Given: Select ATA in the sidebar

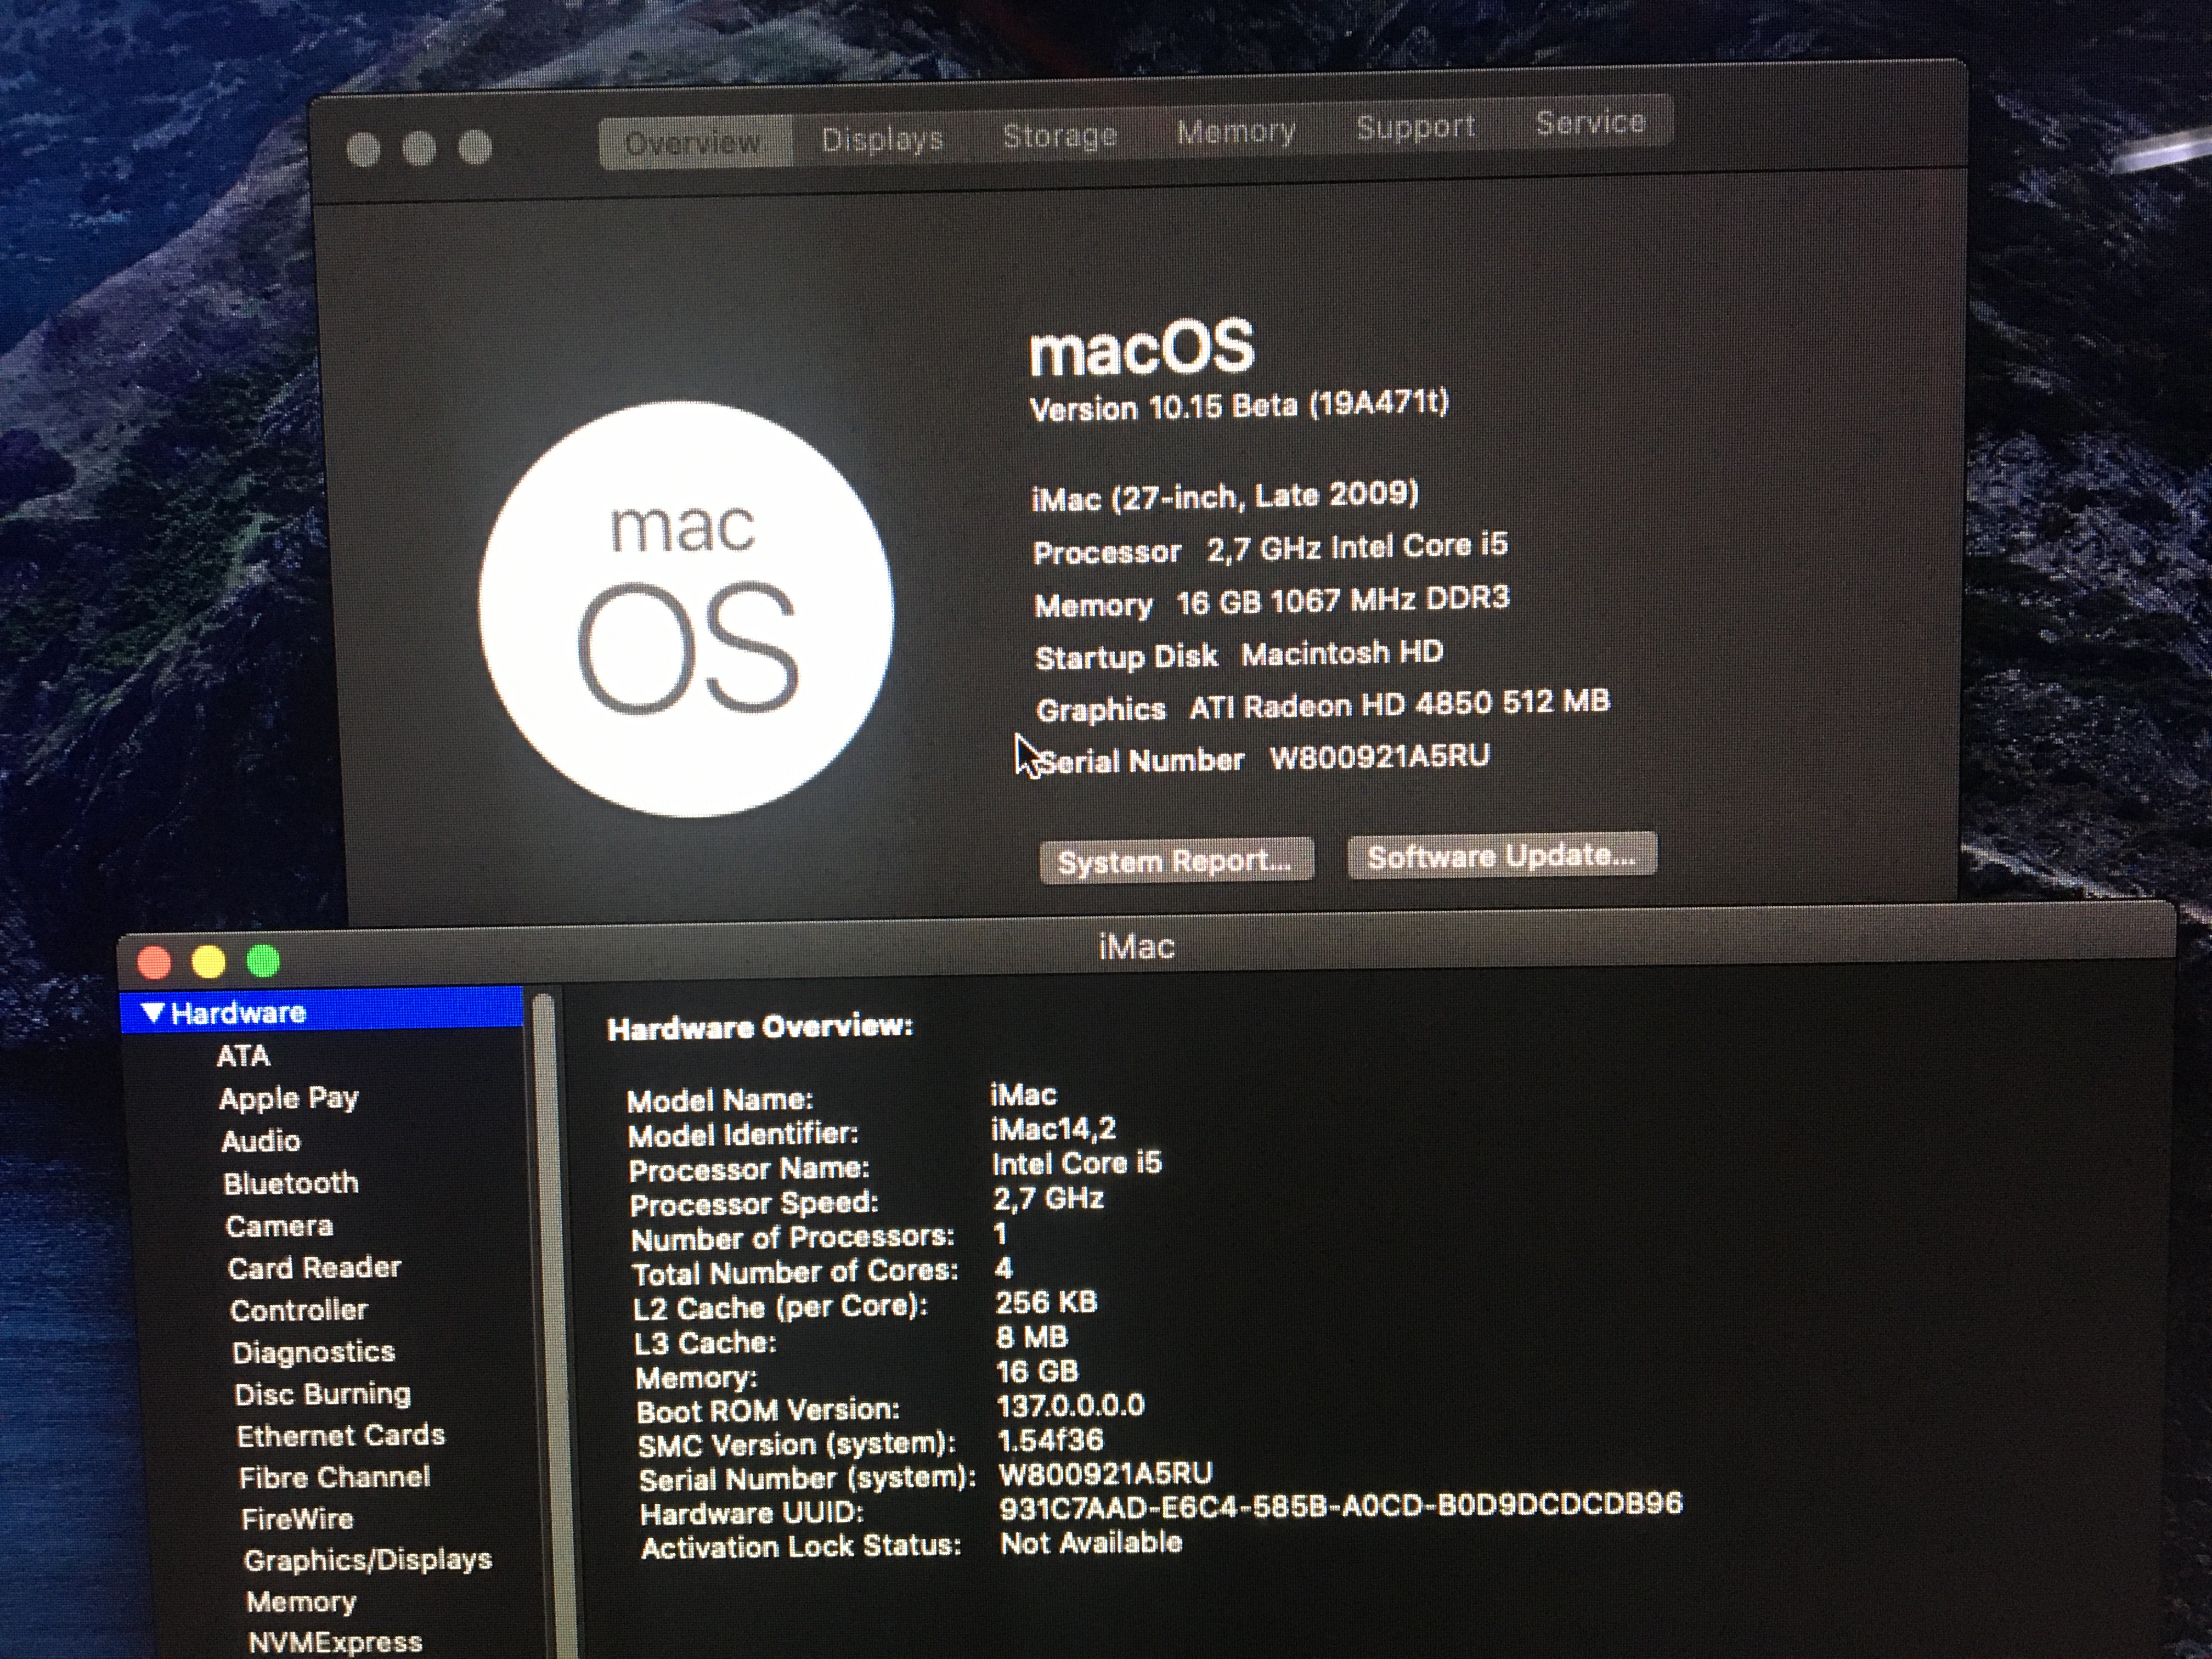Looking at the screenshot, I should [243, 1056].
